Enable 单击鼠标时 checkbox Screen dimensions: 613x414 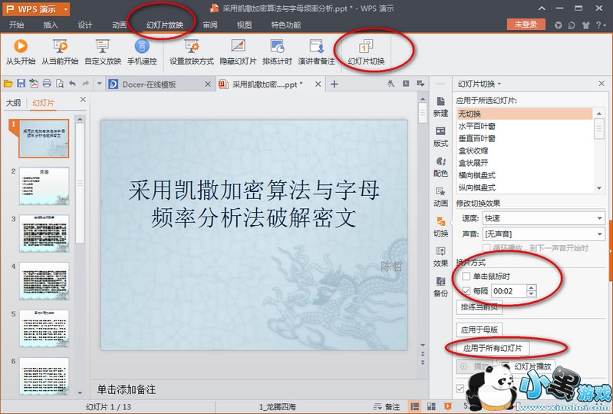tap(466, 277)
